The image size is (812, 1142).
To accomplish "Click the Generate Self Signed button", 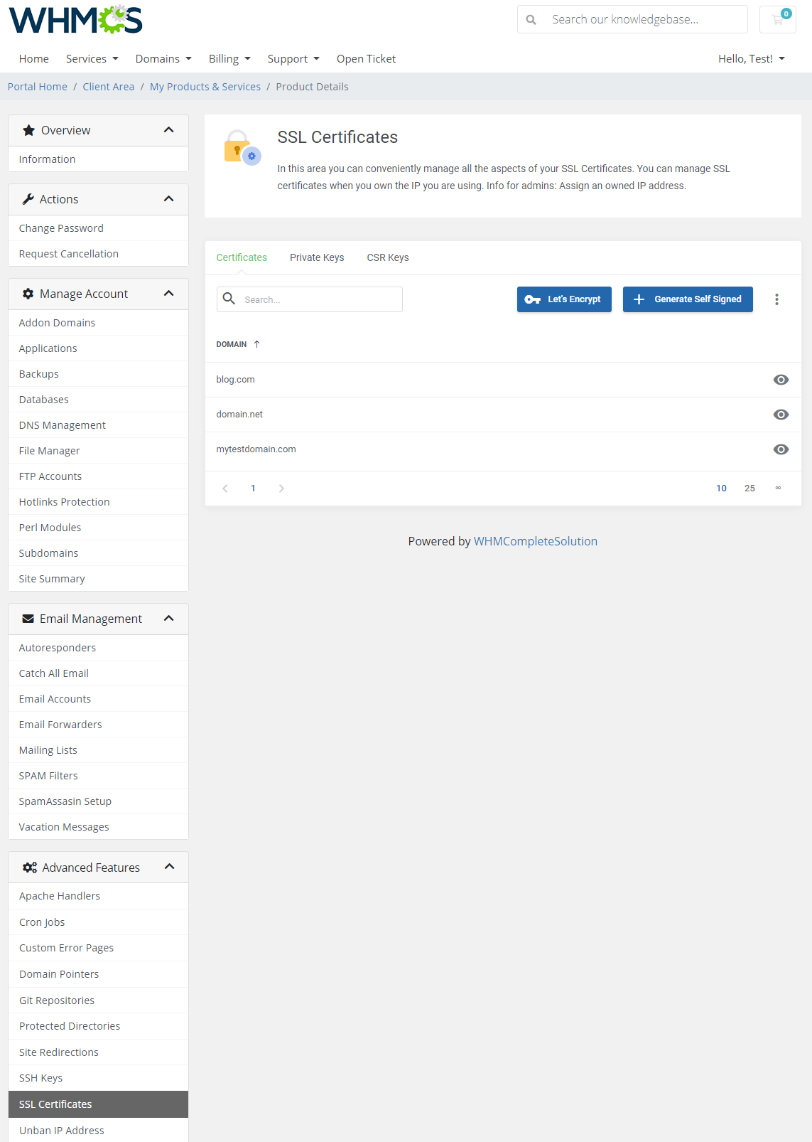I will coord(688,299).
